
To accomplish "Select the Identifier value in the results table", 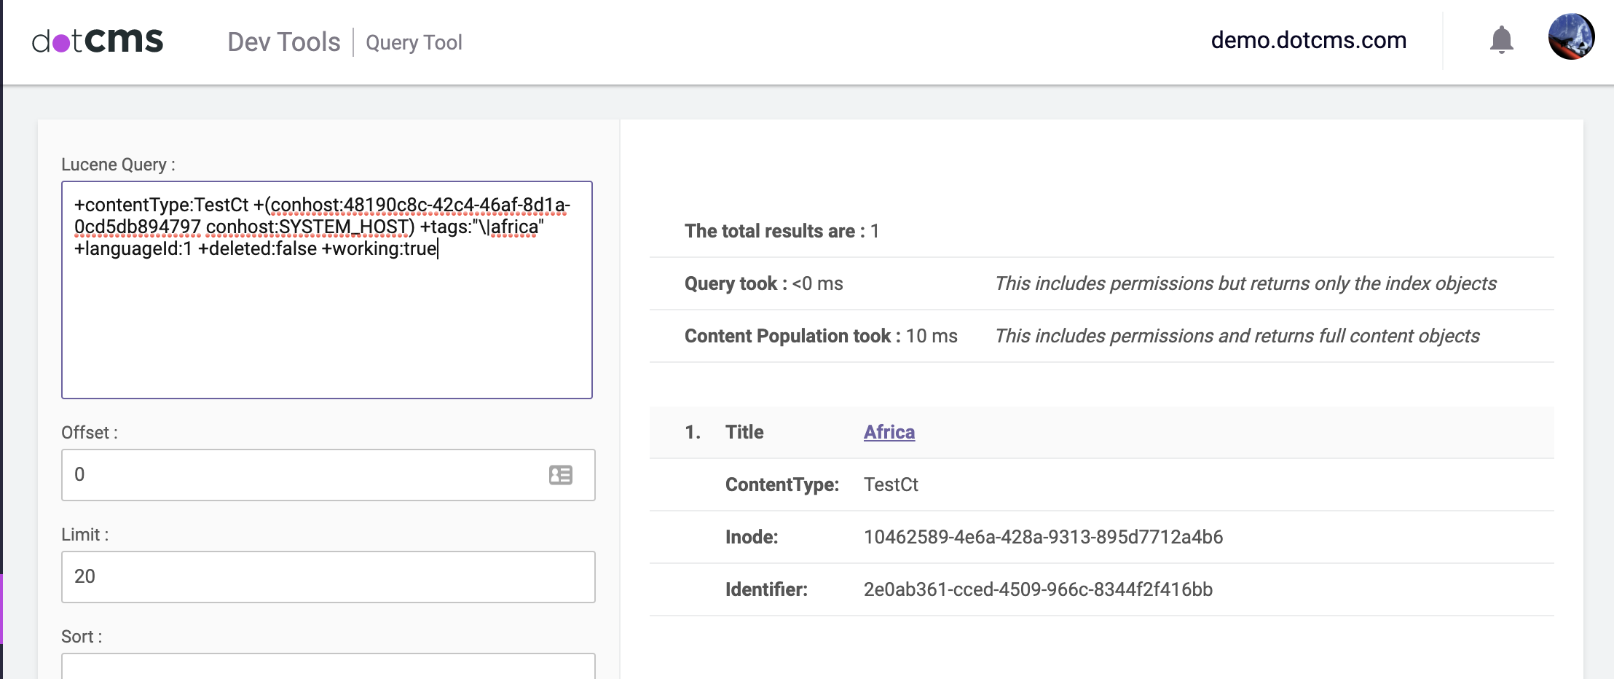I will tap(1039, 590).
